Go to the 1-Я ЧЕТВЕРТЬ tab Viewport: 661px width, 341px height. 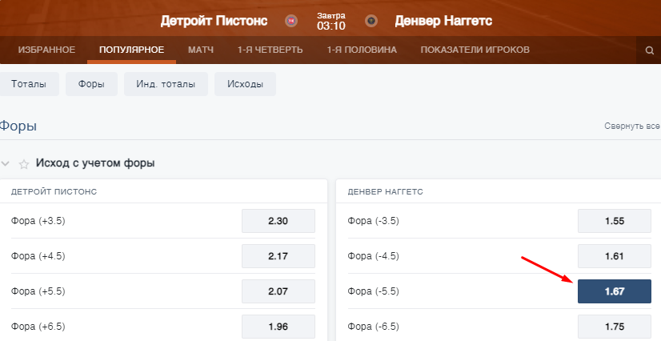[270, 50]
